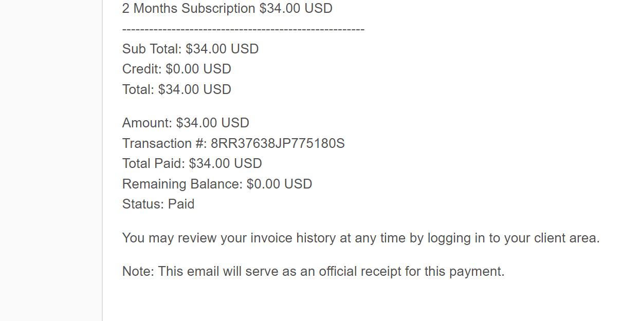Click the $0.00 USD value on Remaining Balance line

(280, 184)
